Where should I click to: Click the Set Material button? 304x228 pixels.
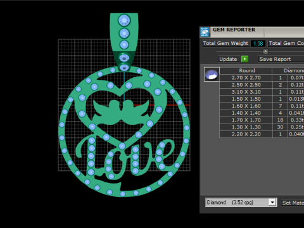[x=293, y=203]
